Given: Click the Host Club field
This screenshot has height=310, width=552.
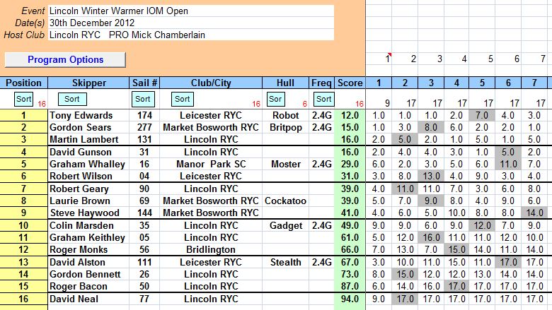Looking at the screenshot, I should point(191,34).
